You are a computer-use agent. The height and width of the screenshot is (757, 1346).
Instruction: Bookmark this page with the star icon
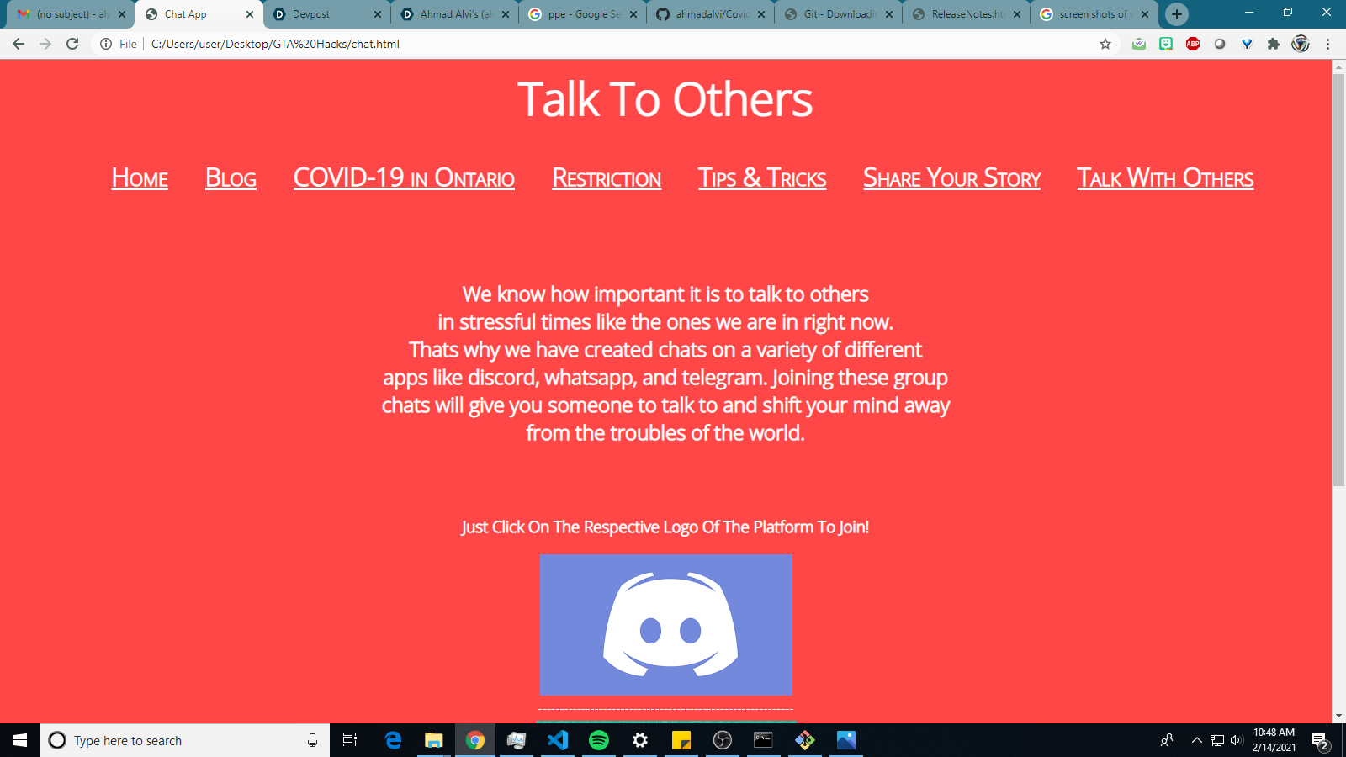click(x=1105, y=44)
